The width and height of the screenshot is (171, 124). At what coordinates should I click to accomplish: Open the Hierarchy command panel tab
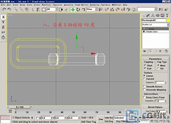pos(153,16)
